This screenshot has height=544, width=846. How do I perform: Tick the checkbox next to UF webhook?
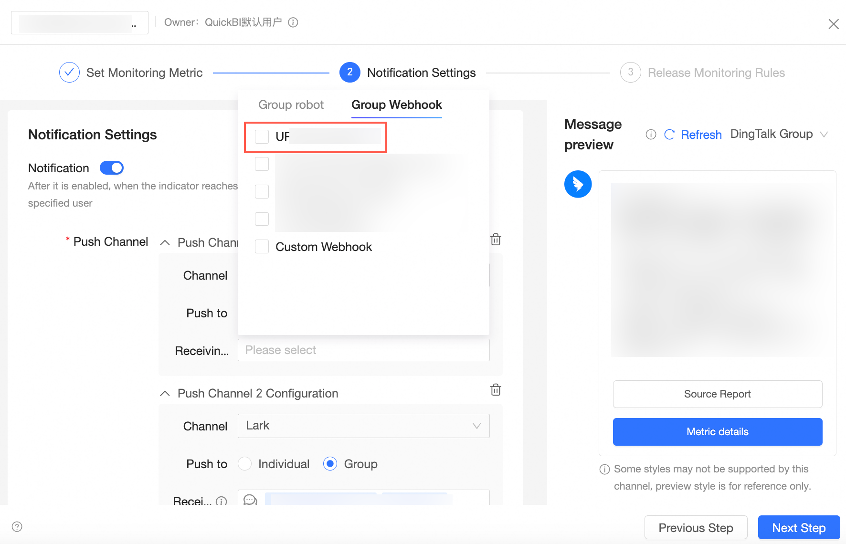(x=262, y=137)
